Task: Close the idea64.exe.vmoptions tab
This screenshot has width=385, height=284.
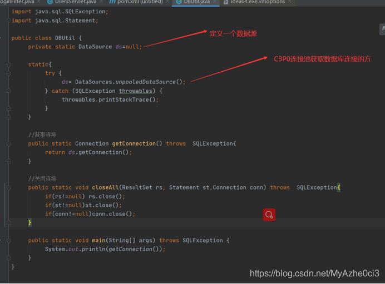Action: 290,2
